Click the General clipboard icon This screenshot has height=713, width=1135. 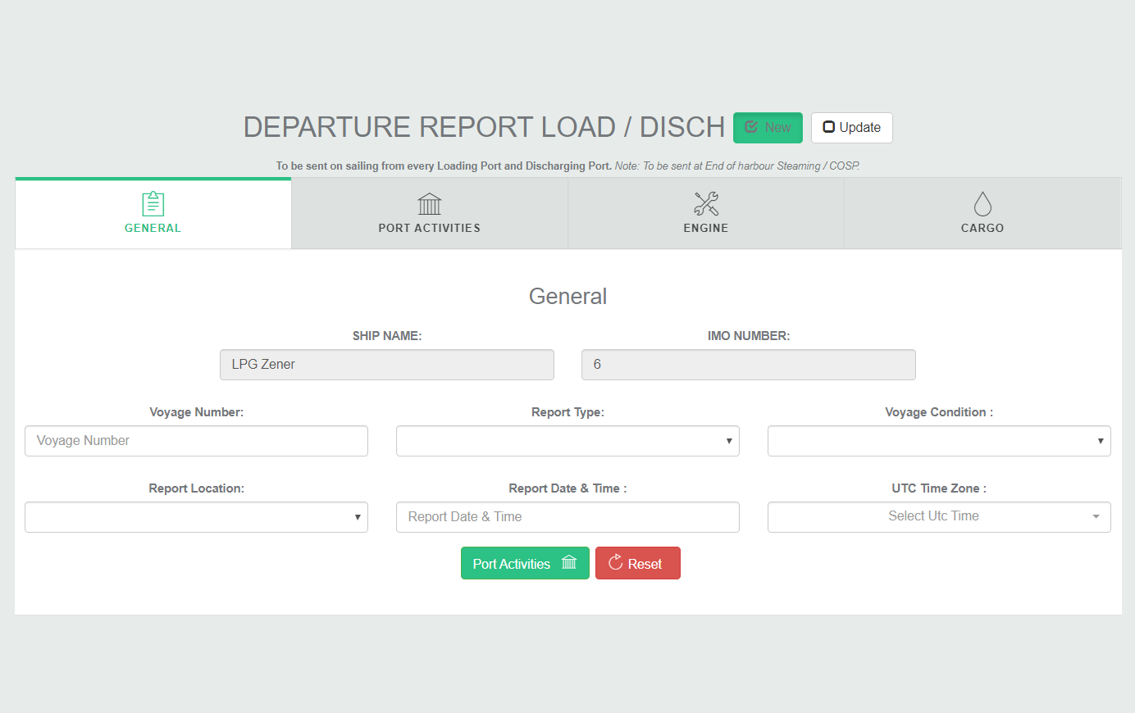(x=153, y=203)
